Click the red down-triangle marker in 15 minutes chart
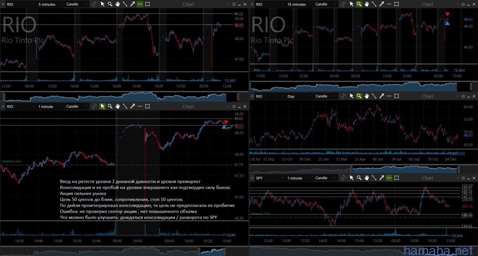The width and height of the screenshot is (478, 256). click(447, 14)
